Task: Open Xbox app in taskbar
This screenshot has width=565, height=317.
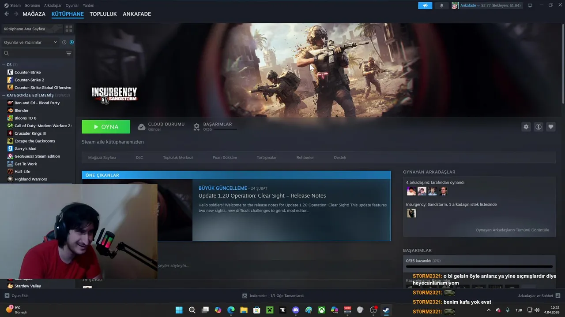Action: pos(322,310)
